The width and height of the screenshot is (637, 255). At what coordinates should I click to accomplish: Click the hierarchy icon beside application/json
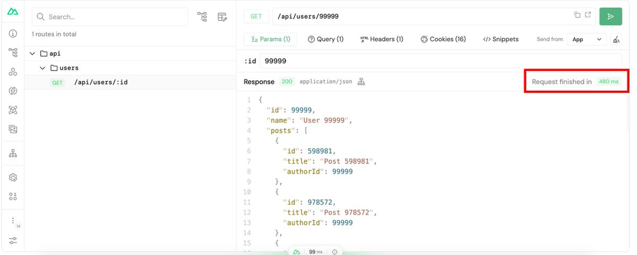pos(361,81)
